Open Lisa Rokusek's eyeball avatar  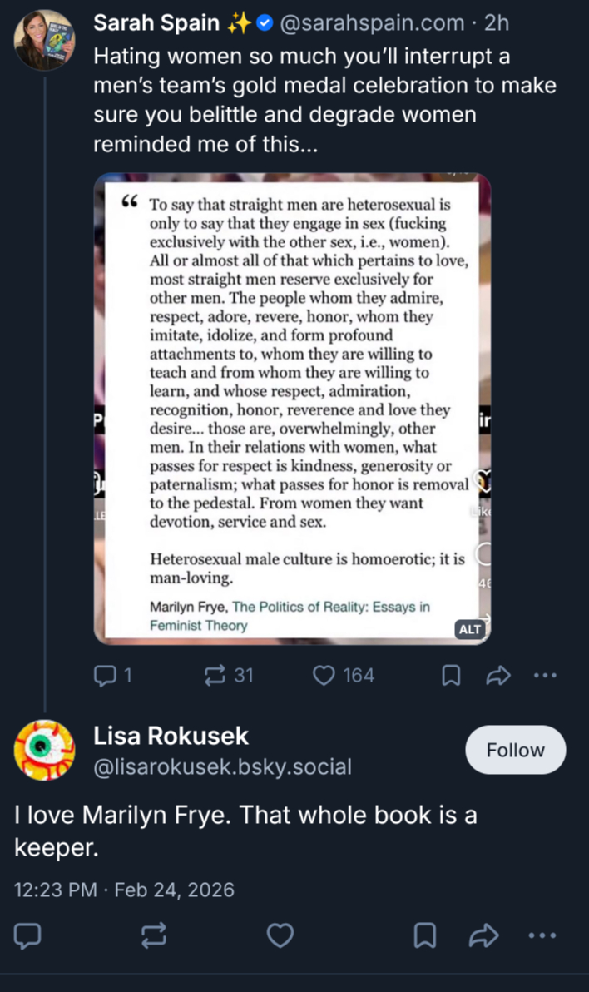click(x=45, y=750)
